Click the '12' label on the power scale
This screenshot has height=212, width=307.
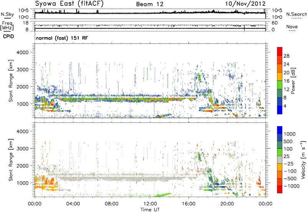pyautogui.click(x=286, y=90)
